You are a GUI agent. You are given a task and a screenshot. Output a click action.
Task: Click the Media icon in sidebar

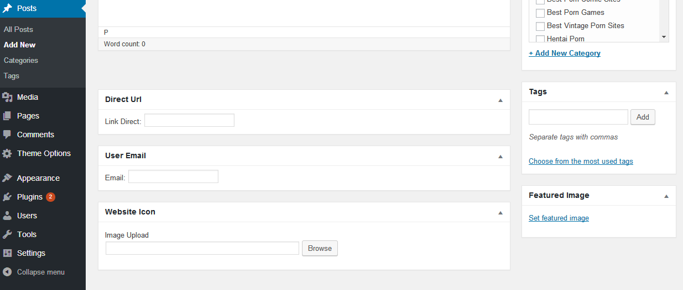7,98
